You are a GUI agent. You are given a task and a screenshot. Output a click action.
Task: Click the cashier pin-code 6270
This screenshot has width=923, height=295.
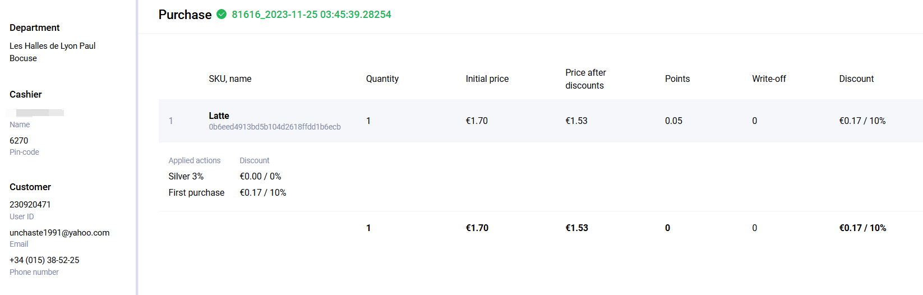coord(19,141)
